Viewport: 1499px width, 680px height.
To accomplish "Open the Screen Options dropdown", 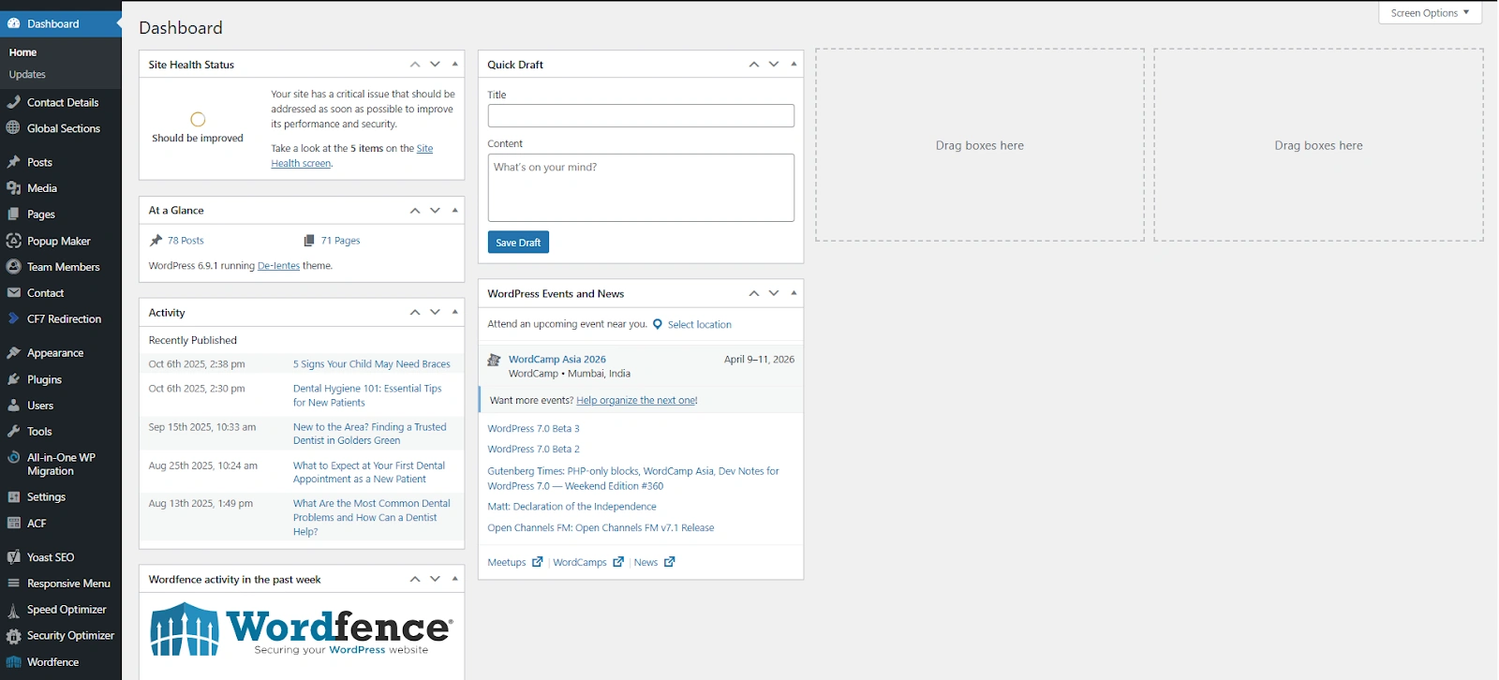I will [1430, 13].
